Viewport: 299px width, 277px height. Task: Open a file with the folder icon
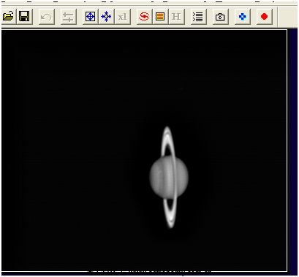[8, 17]
